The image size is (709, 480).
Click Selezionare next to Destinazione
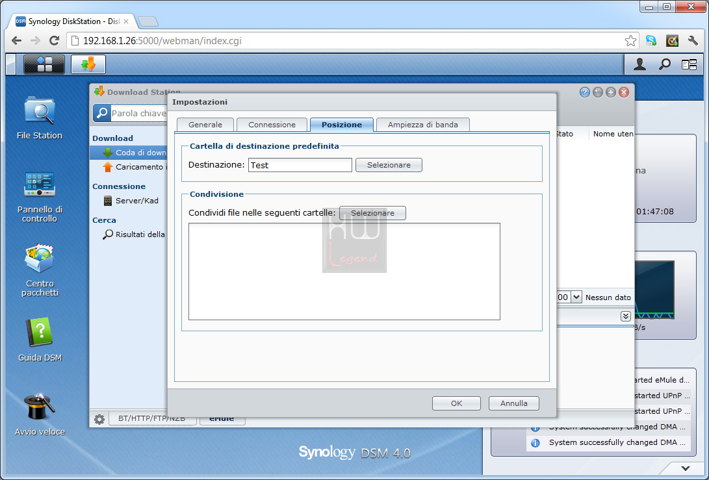[x=389, y=165]
